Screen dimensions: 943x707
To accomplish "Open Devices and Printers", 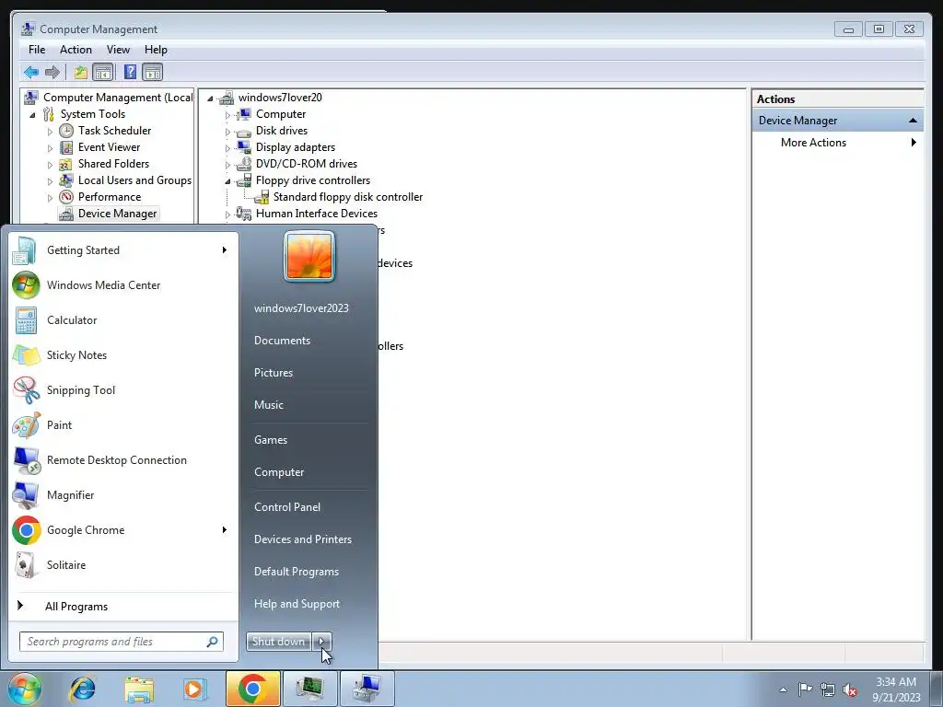I will click(x=302, y=539).
